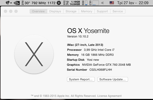Click the graphics value NVIDIA GeForce GTX 760
Screen dimensions: 153x100
tap(106, 65)
